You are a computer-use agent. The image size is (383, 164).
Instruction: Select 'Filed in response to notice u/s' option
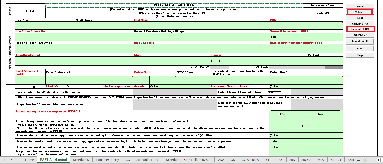point(67,86)
